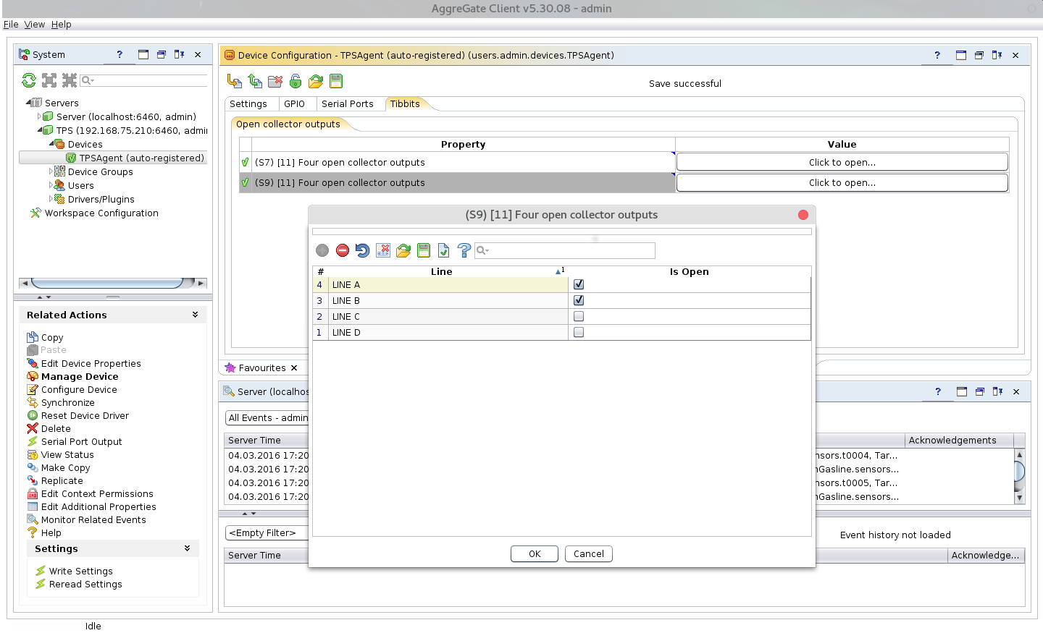1043x633 pixels.
Task: Click the green unlock icon in Device Configuration toolbar
Action: (296, 81)
